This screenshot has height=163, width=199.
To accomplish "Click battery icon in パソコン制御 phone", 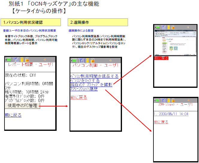I will 74,60.
